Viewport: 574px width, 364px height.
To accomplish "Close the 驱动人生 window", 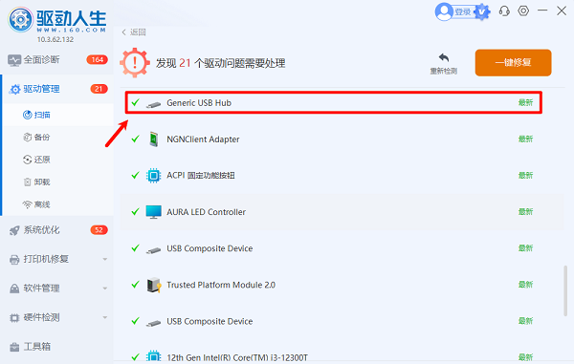I will click(x=562, y=11).
